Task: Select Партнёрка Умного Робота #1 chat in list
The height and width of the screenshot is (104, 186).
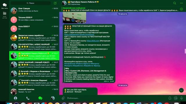Action: [x=34, y=56]
